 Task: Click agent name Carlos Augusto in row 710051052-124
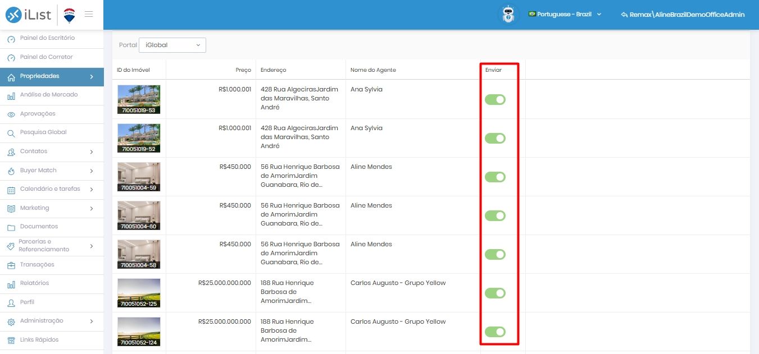click(398, 321)
